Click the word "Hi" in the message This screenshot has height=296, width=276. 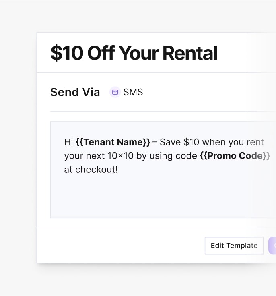click(68, 142)
